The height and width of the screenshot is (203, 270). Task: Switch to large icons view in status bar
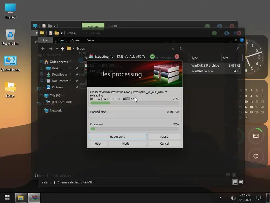point(241,182)
